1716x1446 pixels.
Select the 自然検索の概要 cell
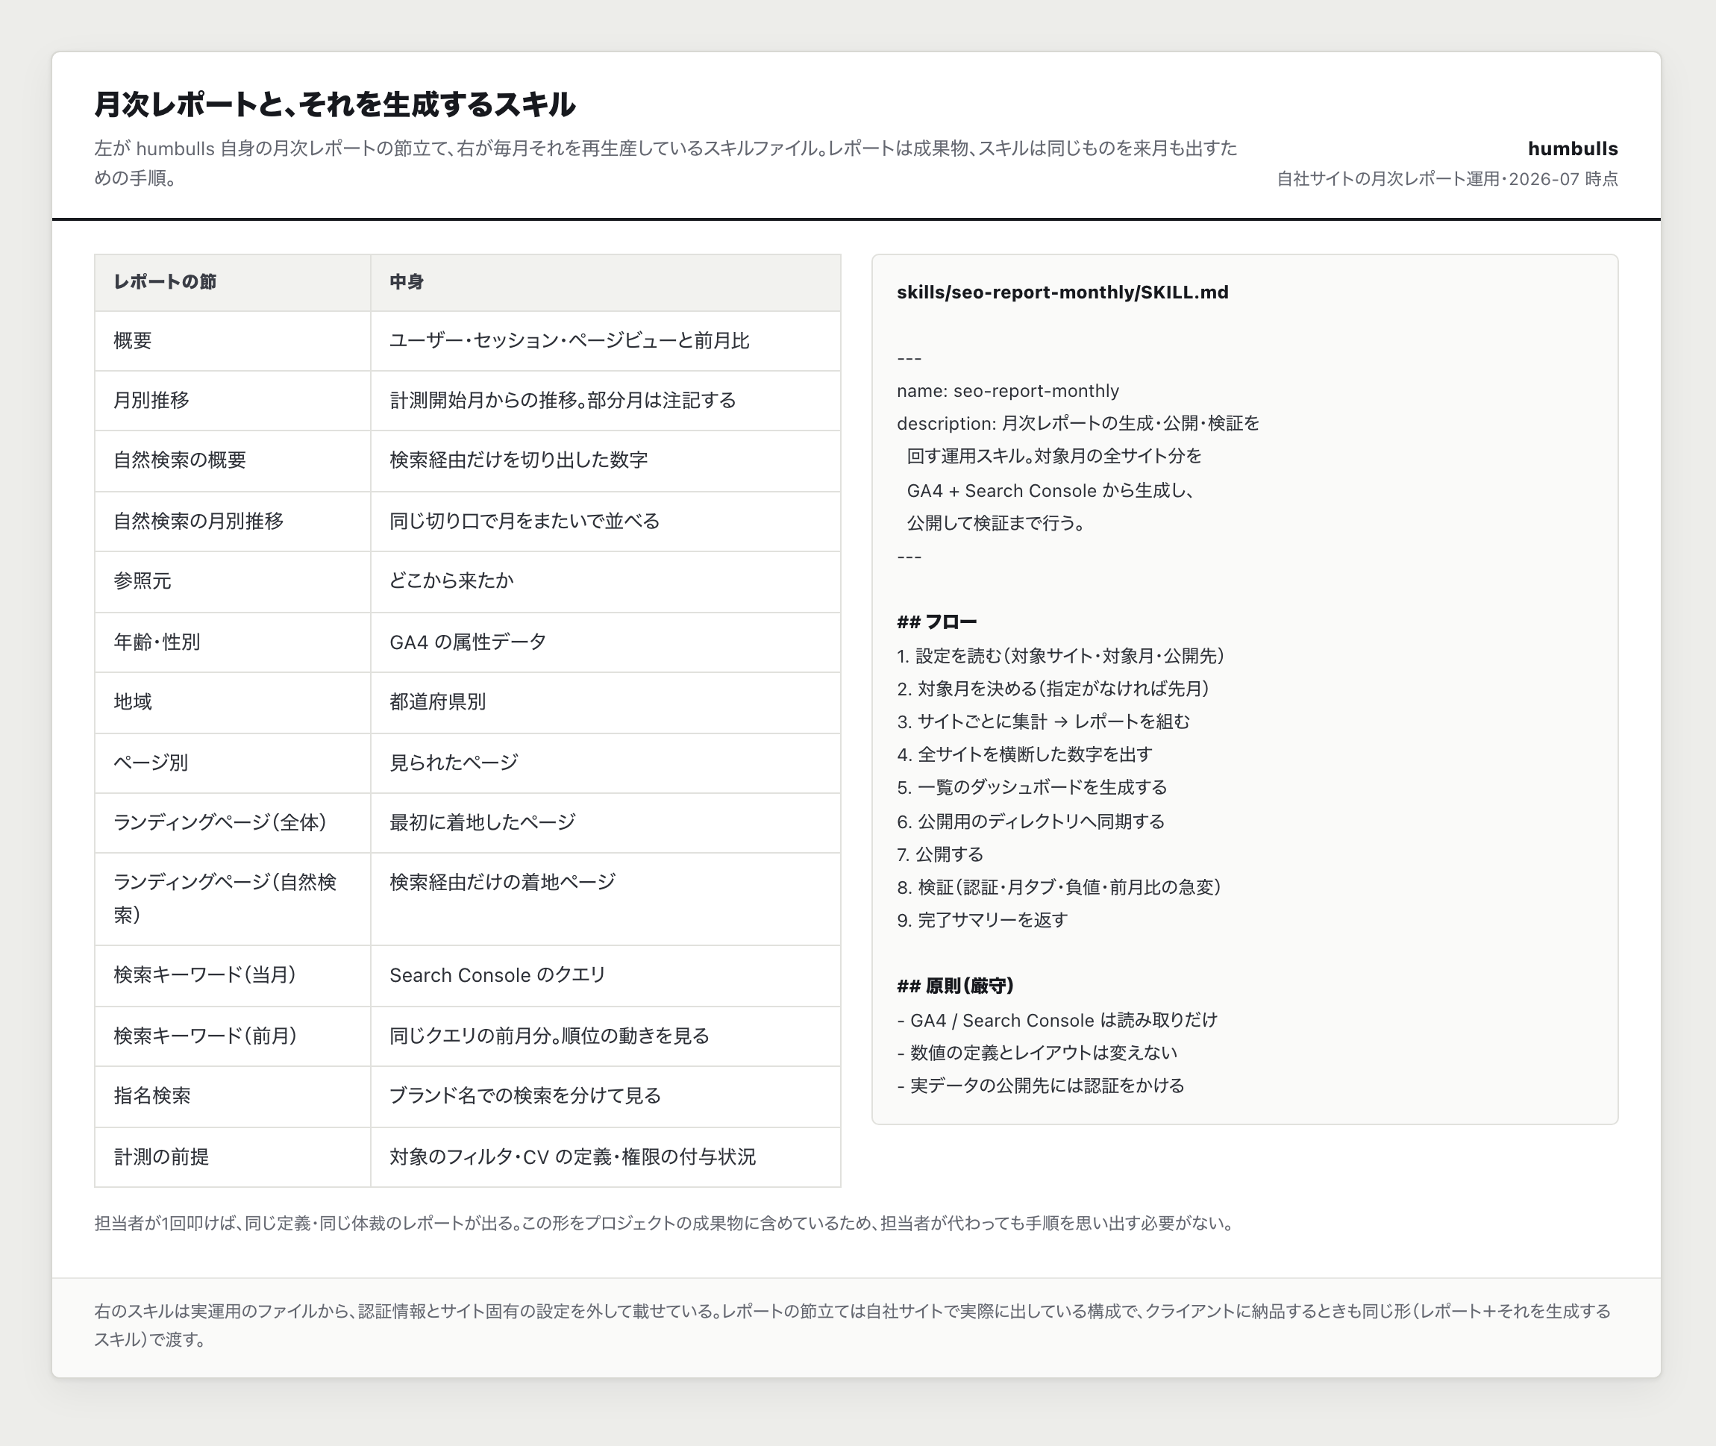(233, 460)
